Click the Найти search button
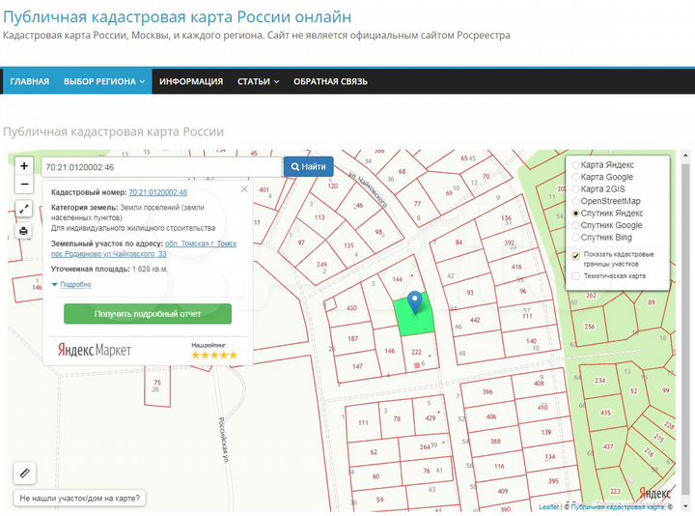Image resolution: width=695 pixels, height=516 pixels. click(x=309, y=167)
